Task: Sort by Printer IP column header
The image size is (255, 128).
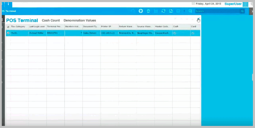Action: 110,27
